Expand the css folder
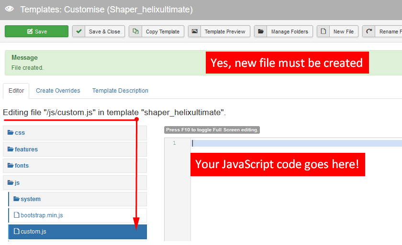 tap(75, 133)
